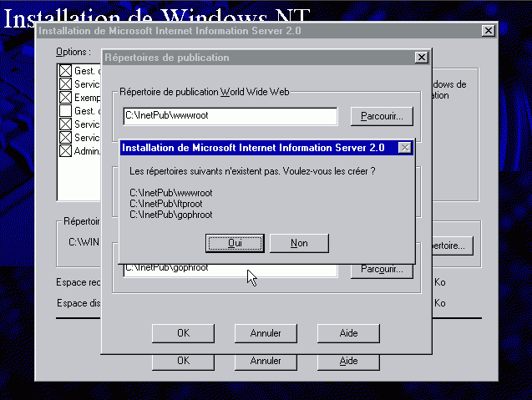
Task: Toggle the Exemp option checkbox
Action: (x=65, y=99)
